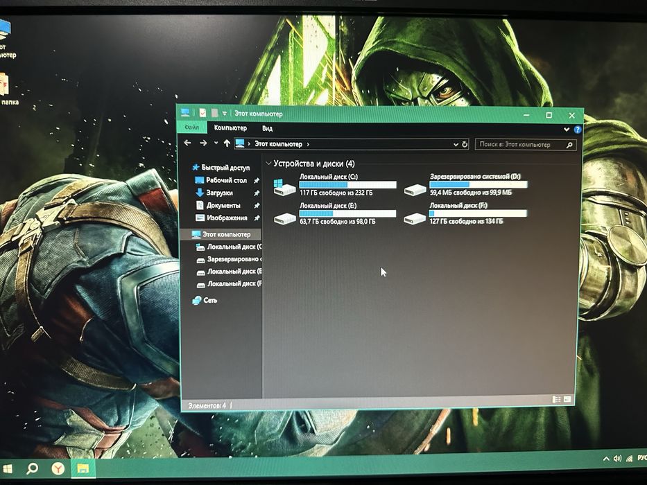This screenshot has width=647, height=485.
Task: Click the pin icon next to Загрузки
Action: (257, 193)
